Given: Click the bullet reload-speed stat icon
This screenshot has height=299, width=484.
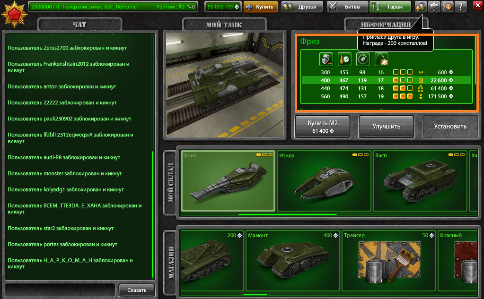Looking at the screenshot, I should point(344,59).
